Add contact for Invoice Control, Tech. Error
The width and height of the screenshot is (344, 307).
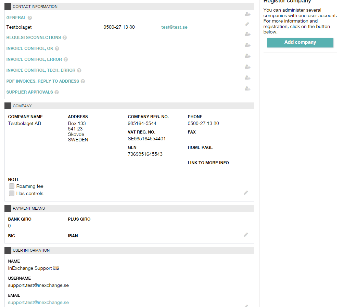point(247,67)
